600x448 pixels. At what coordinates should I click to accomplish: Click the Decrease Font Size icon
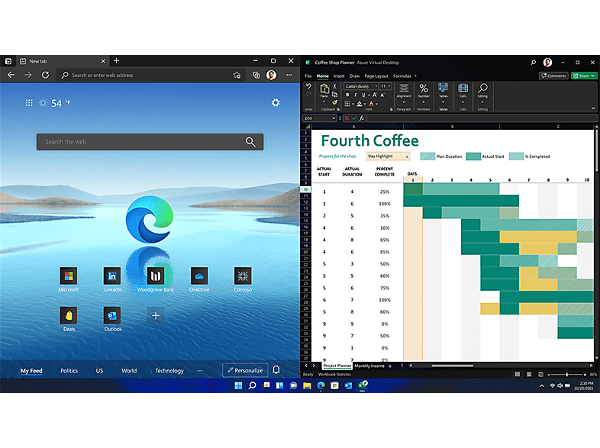[x=382, y=95]
